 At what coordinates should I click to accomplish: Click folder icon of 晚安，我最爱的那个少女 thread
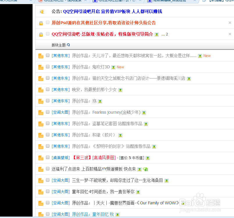41,90
